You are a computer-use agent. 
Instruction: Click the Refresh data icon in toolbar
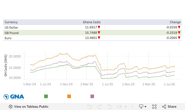coord(119,107)
